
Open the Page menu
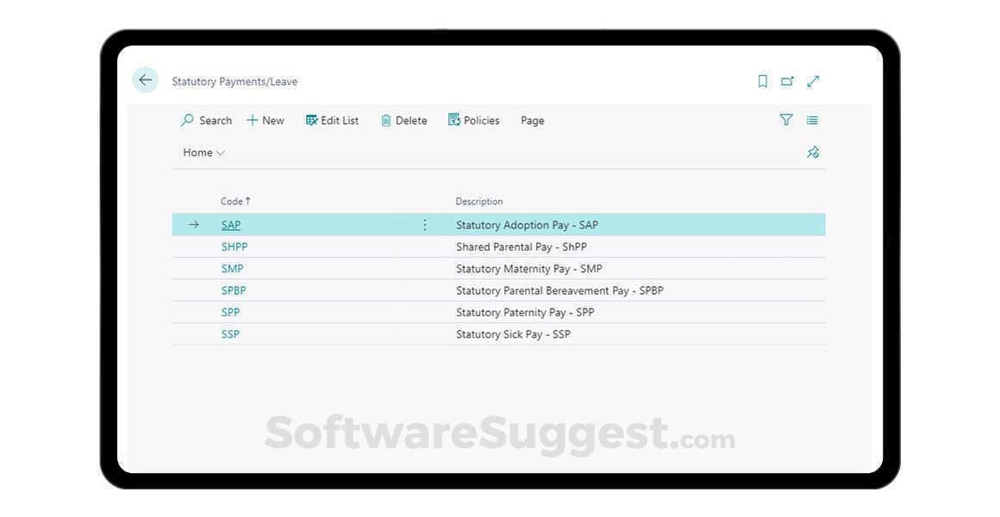pyautogui.click(x=532, y=121)
